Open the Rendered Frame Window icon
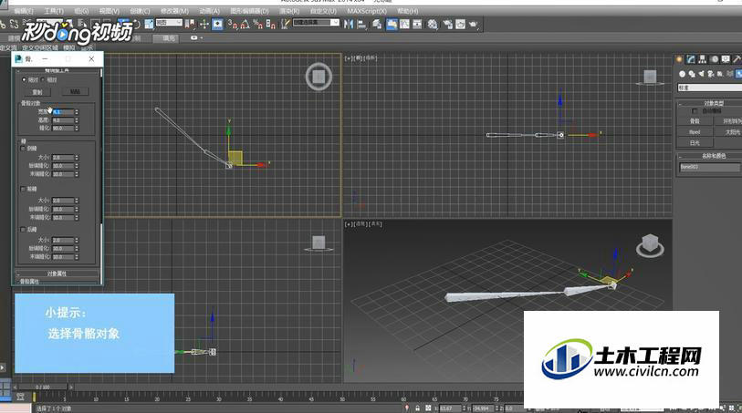 (x=460, y=24)
